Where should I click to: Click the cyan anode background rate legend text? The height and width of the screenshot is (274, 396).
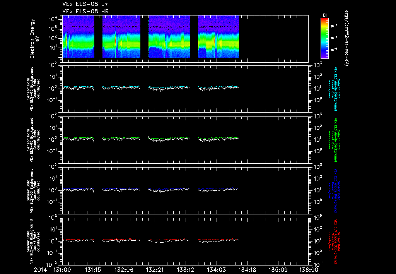[x=334, y=89]
